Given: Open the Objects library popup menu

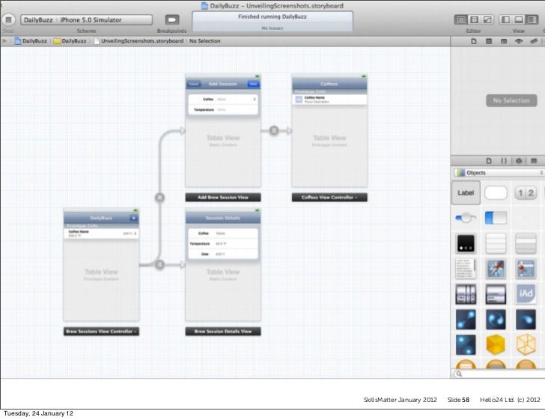Looking at the screenshot, I should click(499, 173).
